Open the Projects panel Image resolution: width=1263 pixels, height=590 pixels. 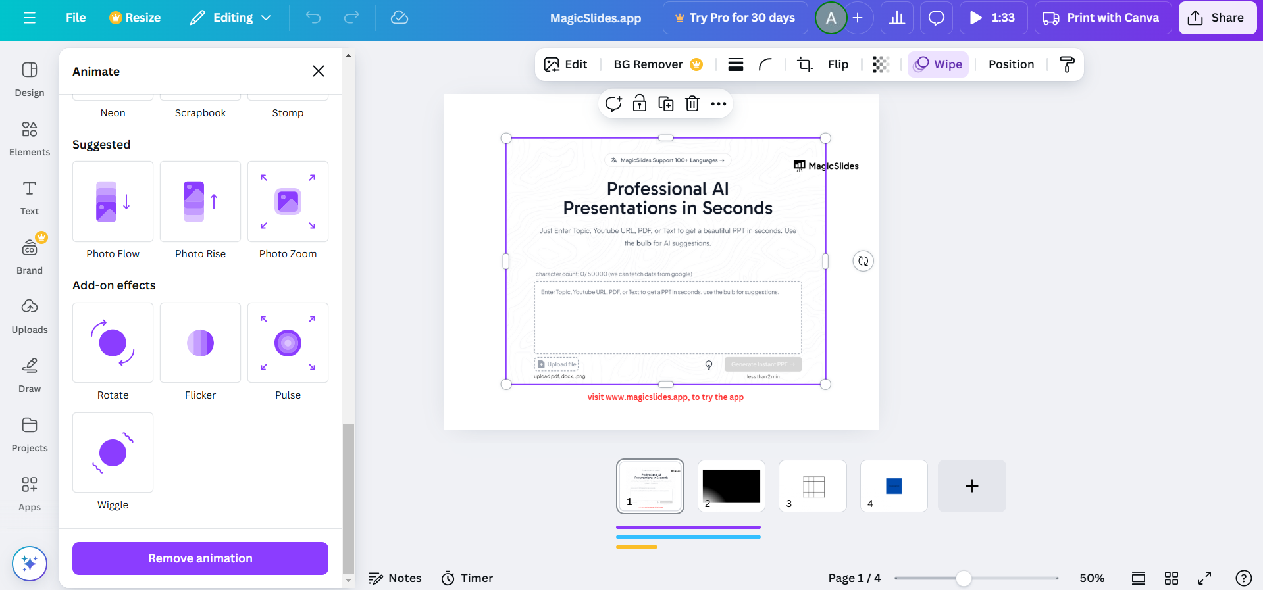[x=30, y=434]
